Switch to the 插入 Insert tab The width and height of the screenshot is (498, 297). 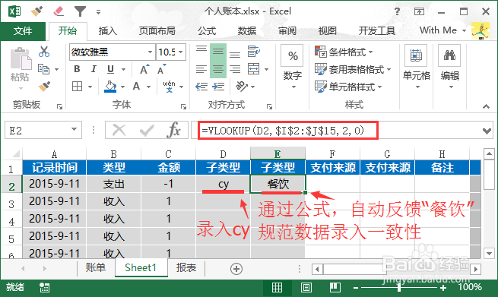pos(108,31)
